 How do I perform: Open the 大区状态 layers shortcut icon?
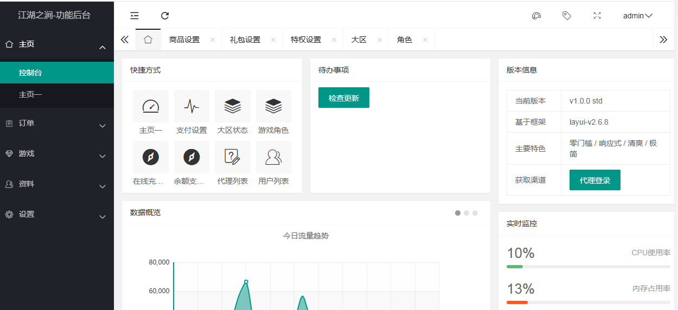click(233, 106)
